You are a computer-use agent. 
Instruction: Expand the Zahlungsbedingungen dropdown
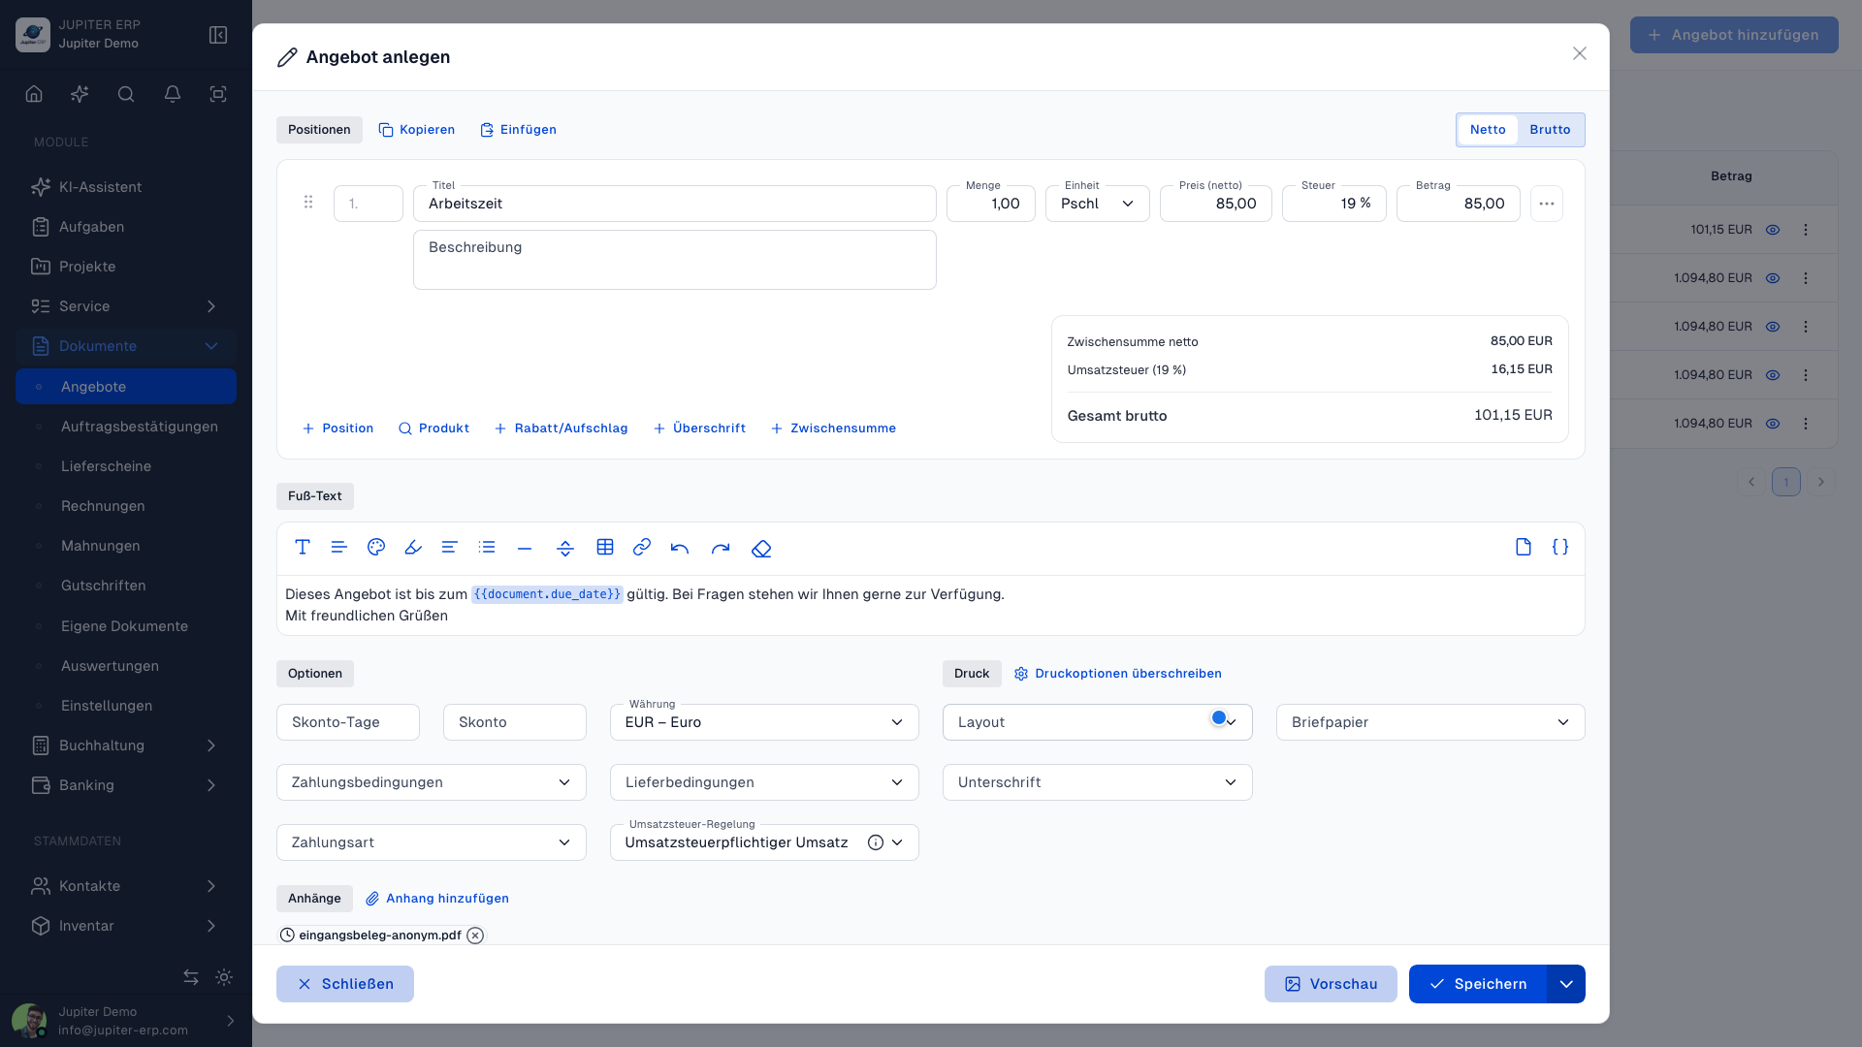[432, 782]
